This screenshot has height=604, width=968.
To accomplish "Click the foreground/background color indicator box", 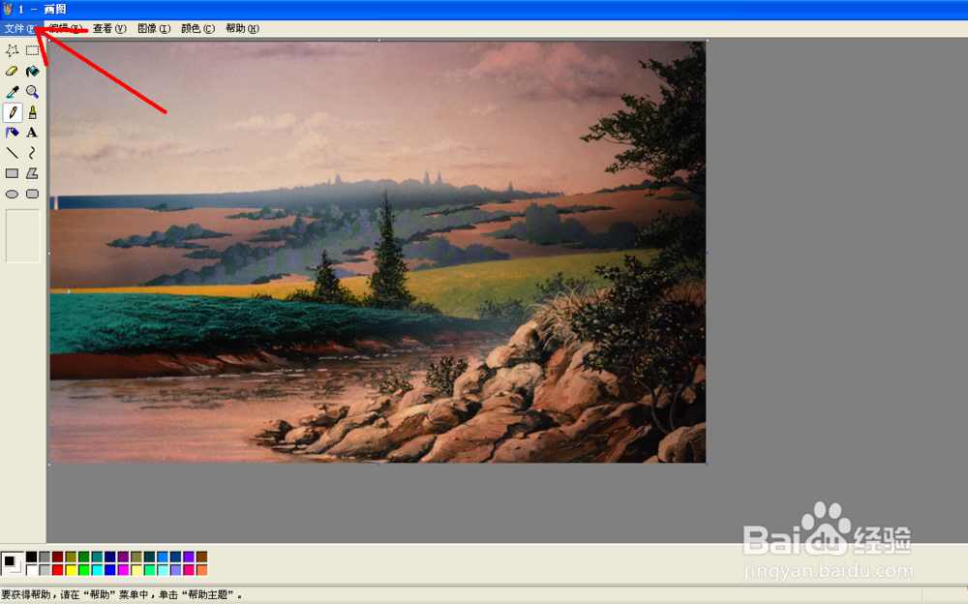I will [13, 564].
